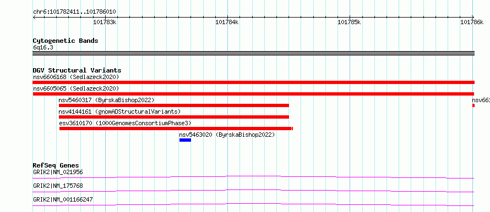Image resolution: width=490 pixels, height=212 pixels.
Task: Click the red bar under nsv5460317
Action: coord(174,105)
